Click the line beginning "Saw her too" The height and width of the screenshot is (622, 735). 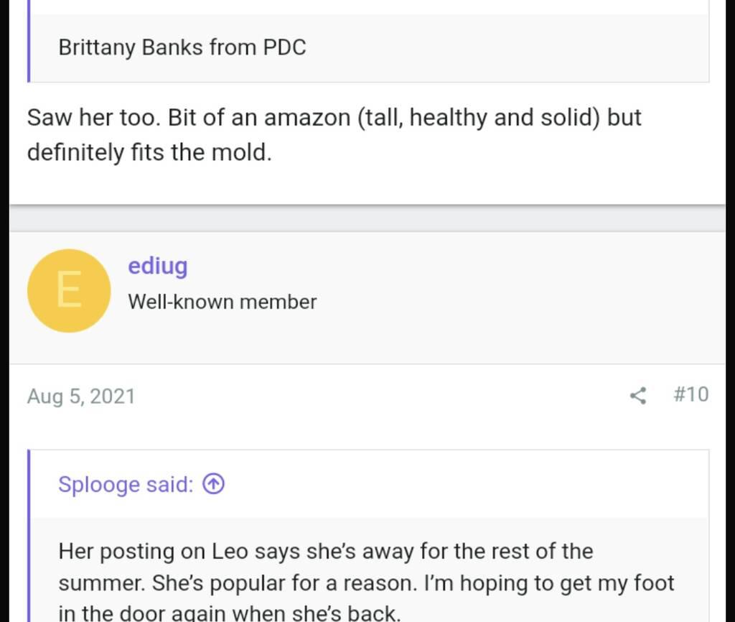tap(334, 117)
